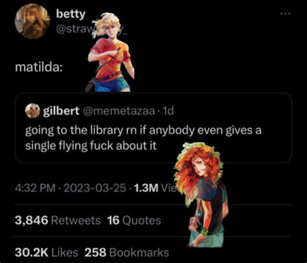Click the quoted text single flying line
The width and height of the screenshot is (307, 263).
[91, 146]
